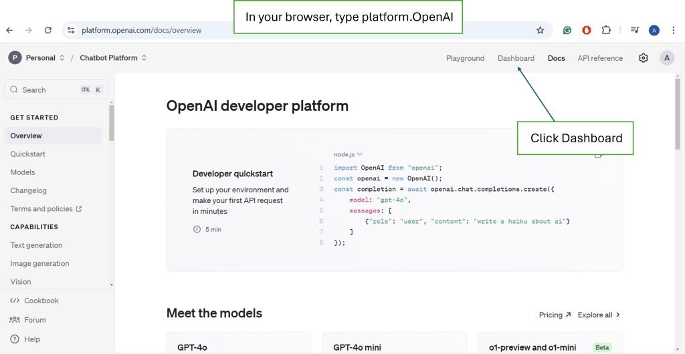
Task: Open the Chrome profile avatar
Action: pyautogui.click(x=654, y=30)
